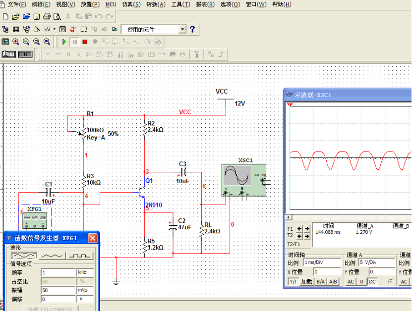Open the kHz frequency unit selector
The image size is (412, 311).
tap(84, 272)
